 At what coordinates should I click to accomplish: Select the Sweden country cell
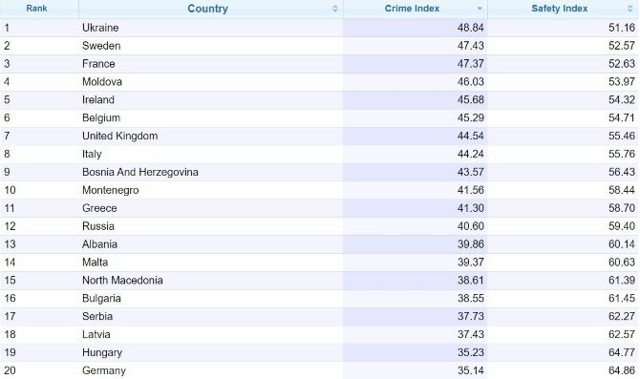coord(101,46)
